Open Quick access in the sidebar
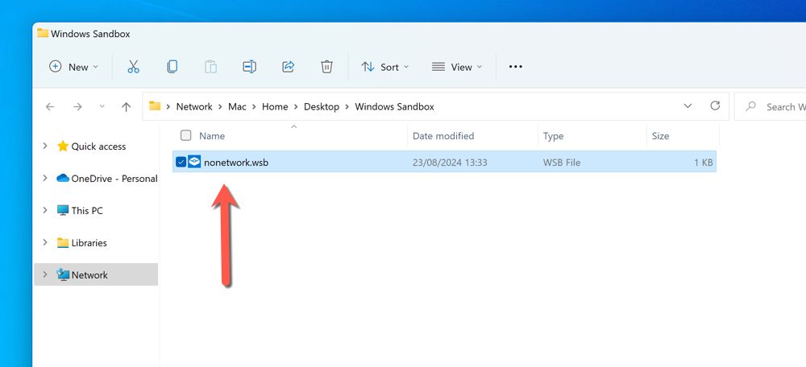The height and width of the screenshot is (367, 806). 98,146
